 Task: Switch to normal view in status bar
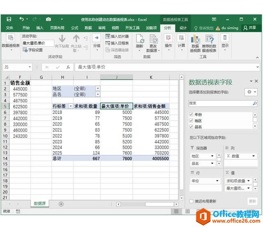pos(176,211)
